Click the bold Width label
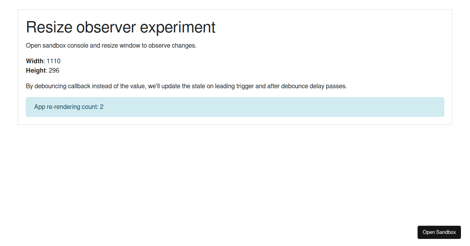This screenshot has height=246, width=470. click(x=34, y=61)
